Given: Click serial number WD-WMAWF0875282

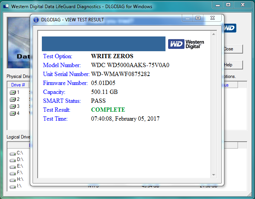Looking at the screenshot, I should (x=121, y=74).
